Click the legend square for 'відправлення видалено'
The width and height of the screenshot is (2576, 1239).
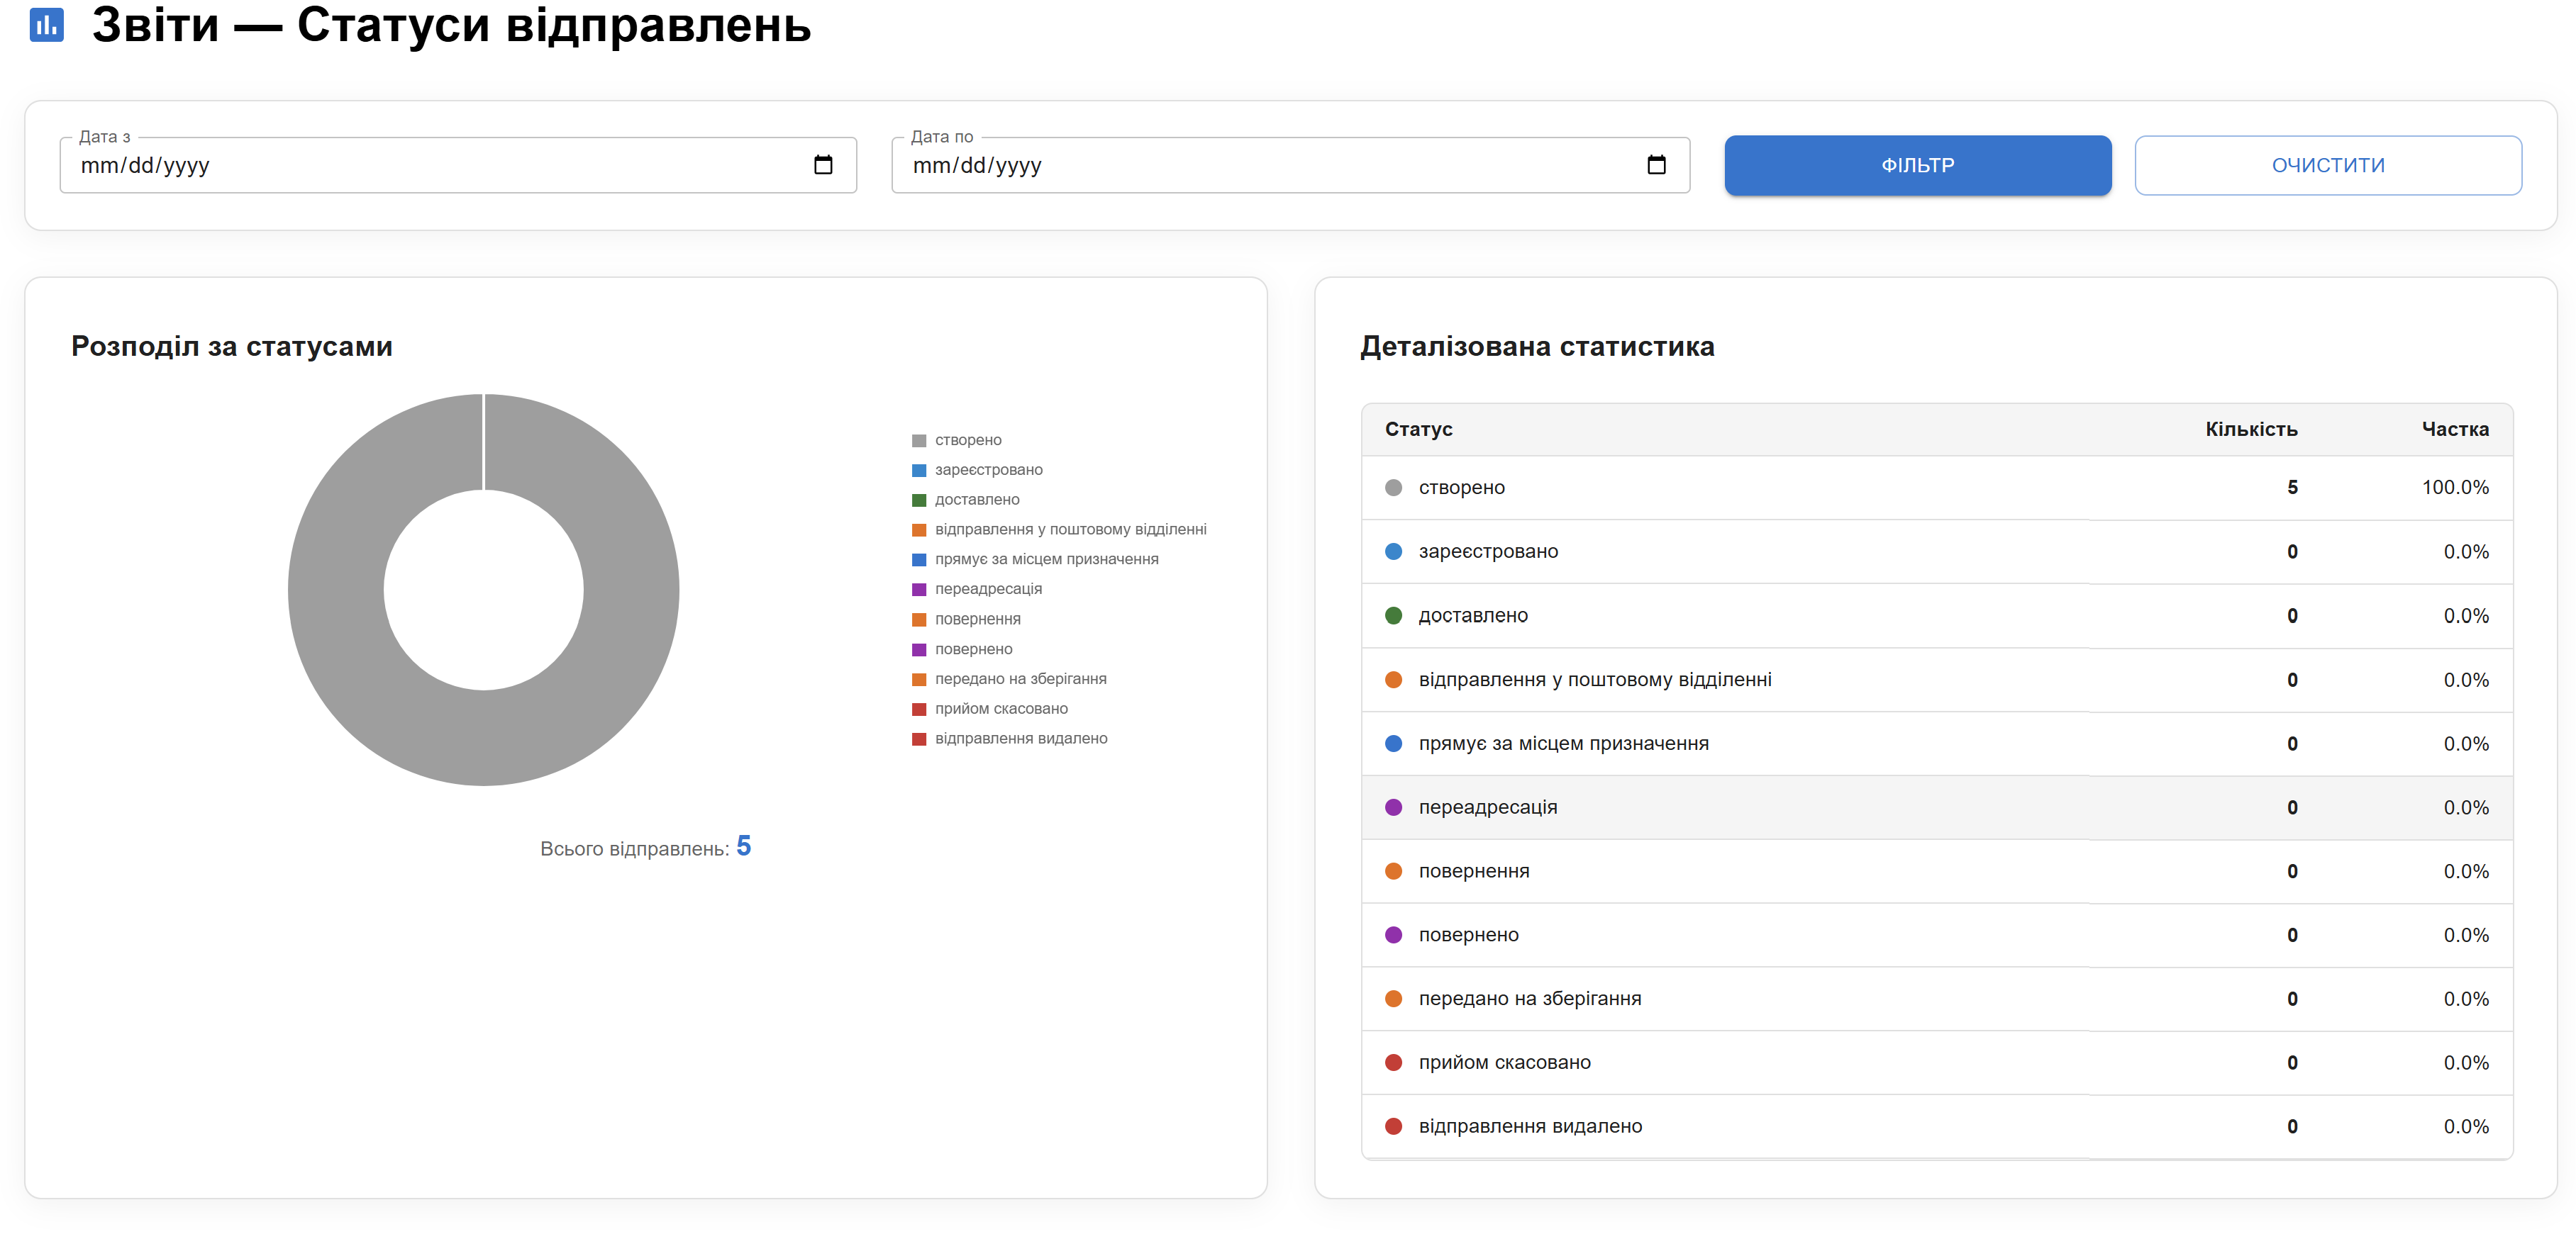tap(919, 739)
